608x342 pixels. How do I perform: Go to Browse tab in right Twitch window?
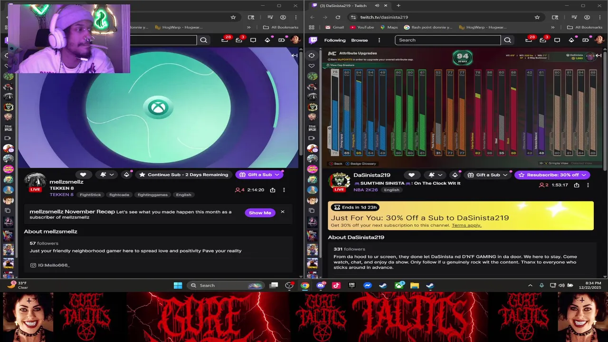coord(360,40)
